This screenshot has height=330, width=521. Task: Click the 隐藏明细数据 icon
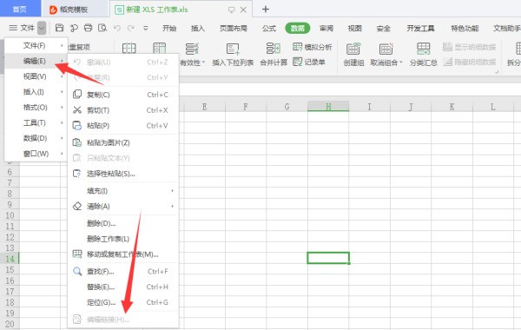(x=448, y=62)
